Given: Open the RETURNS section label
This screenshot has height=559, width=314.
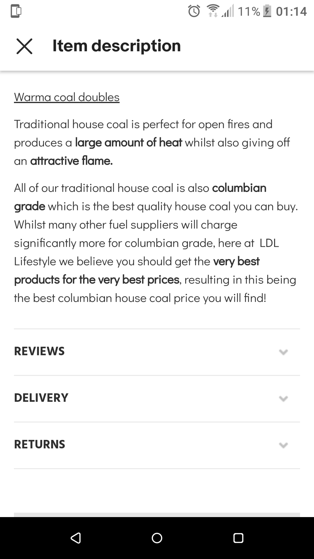Looking at the screenshot, I should tap(40, 444).
